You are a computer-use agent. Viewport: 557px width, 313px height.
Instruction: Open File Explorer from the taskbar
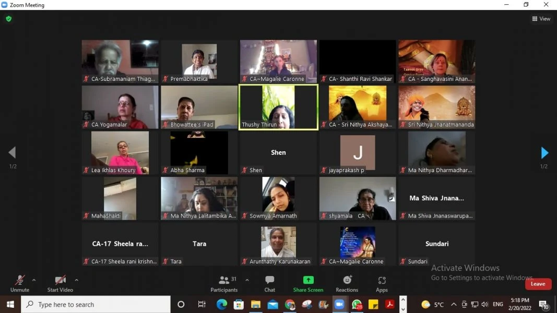point(256,305)
